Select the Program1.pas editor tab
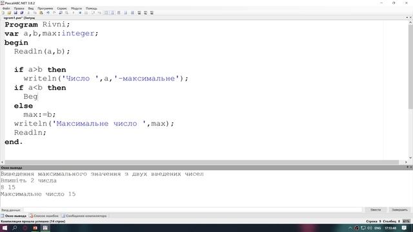The height and width of the screenshot is (232, 413). tap(19, 18)
